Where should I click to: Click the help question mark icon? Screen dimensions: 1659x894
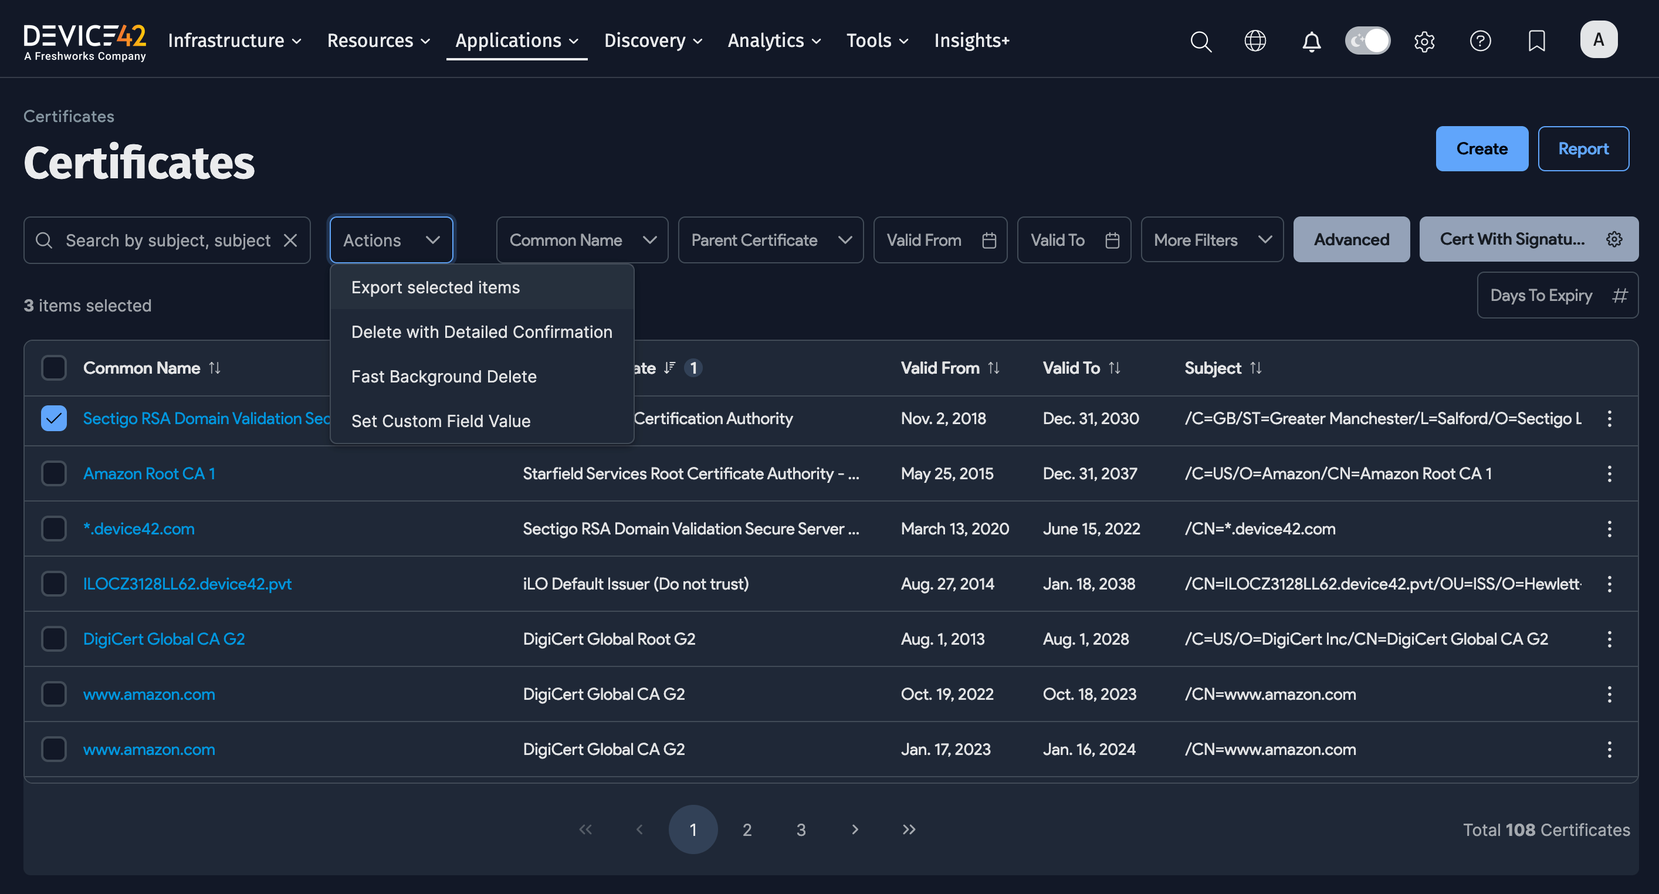(1480, 41)
